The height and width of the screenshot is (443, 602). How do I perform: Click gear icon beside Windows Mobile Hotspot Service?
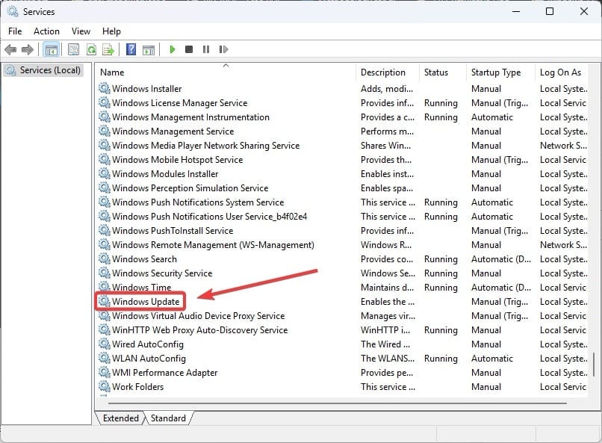104,159
